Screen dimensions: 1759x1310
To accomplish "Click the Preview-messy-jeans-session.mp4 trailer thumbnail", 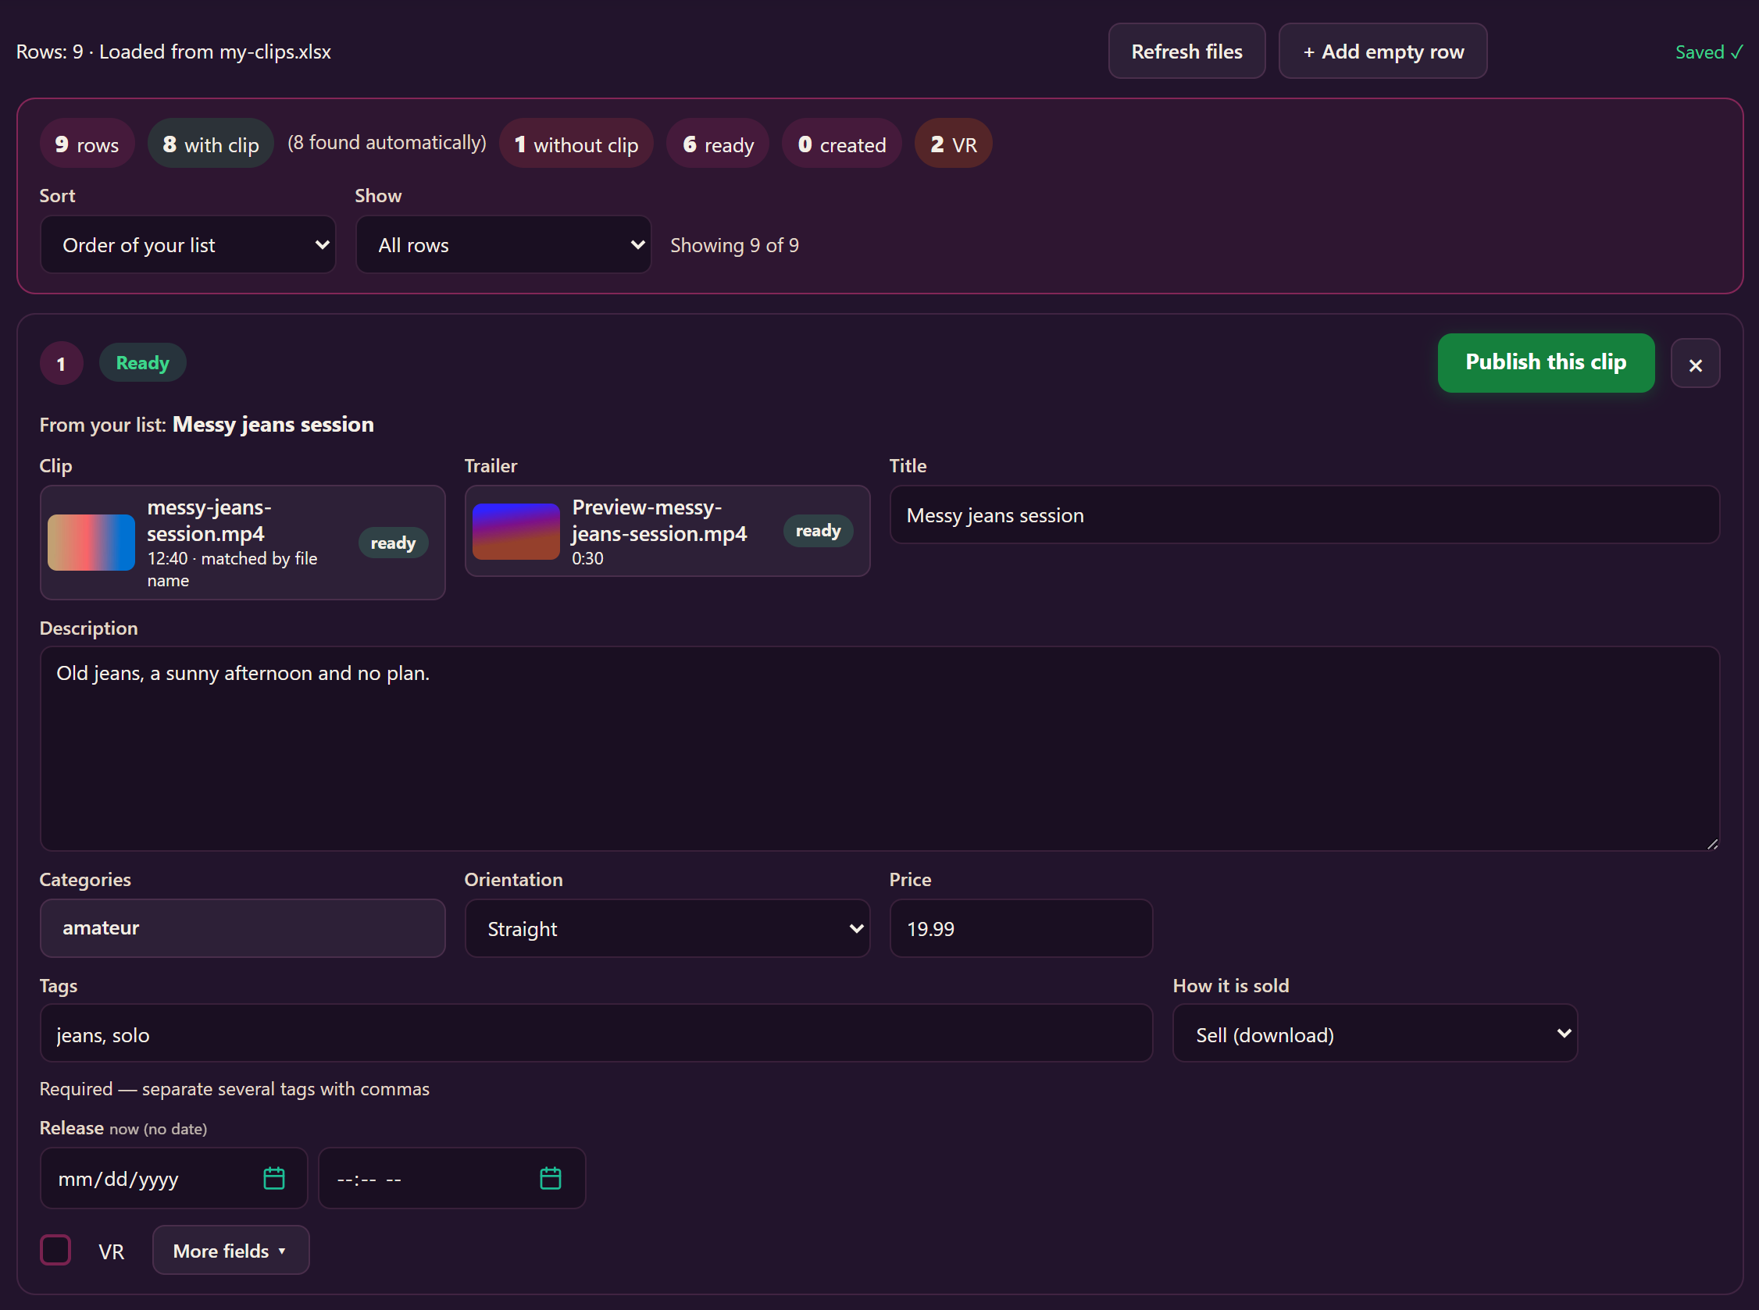I will (x=516, y=532).
